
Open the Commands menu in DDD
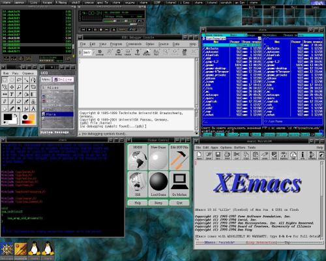(x=134, y=44)
